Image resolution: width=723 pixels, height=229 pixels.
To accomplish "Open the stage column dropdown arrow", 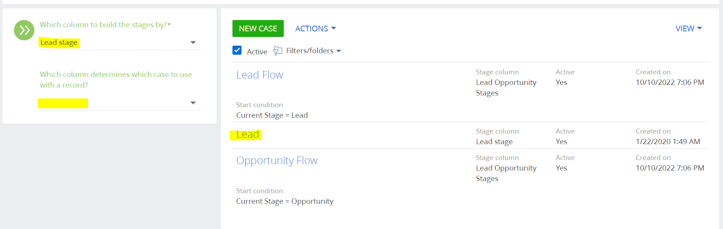I will [193, 43].
